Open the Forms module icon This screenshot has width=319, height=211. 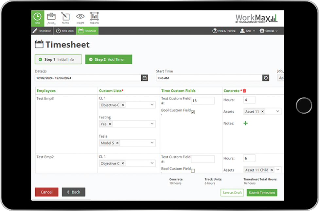coord(65,18)
